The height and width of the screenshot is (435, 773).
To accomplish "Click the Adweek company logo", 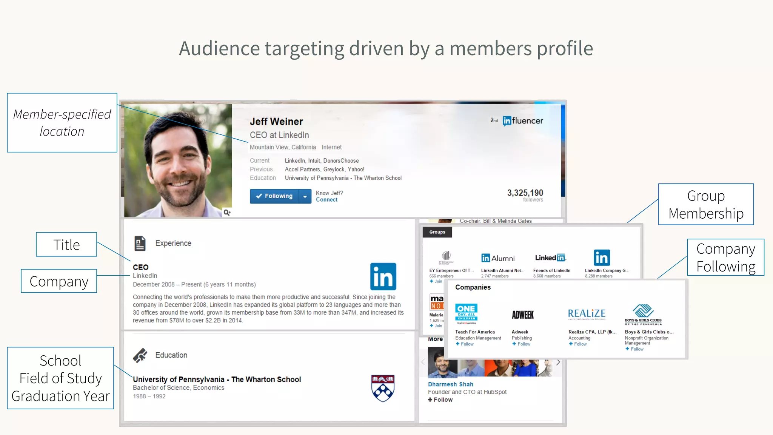I will (x=523, y=315).
